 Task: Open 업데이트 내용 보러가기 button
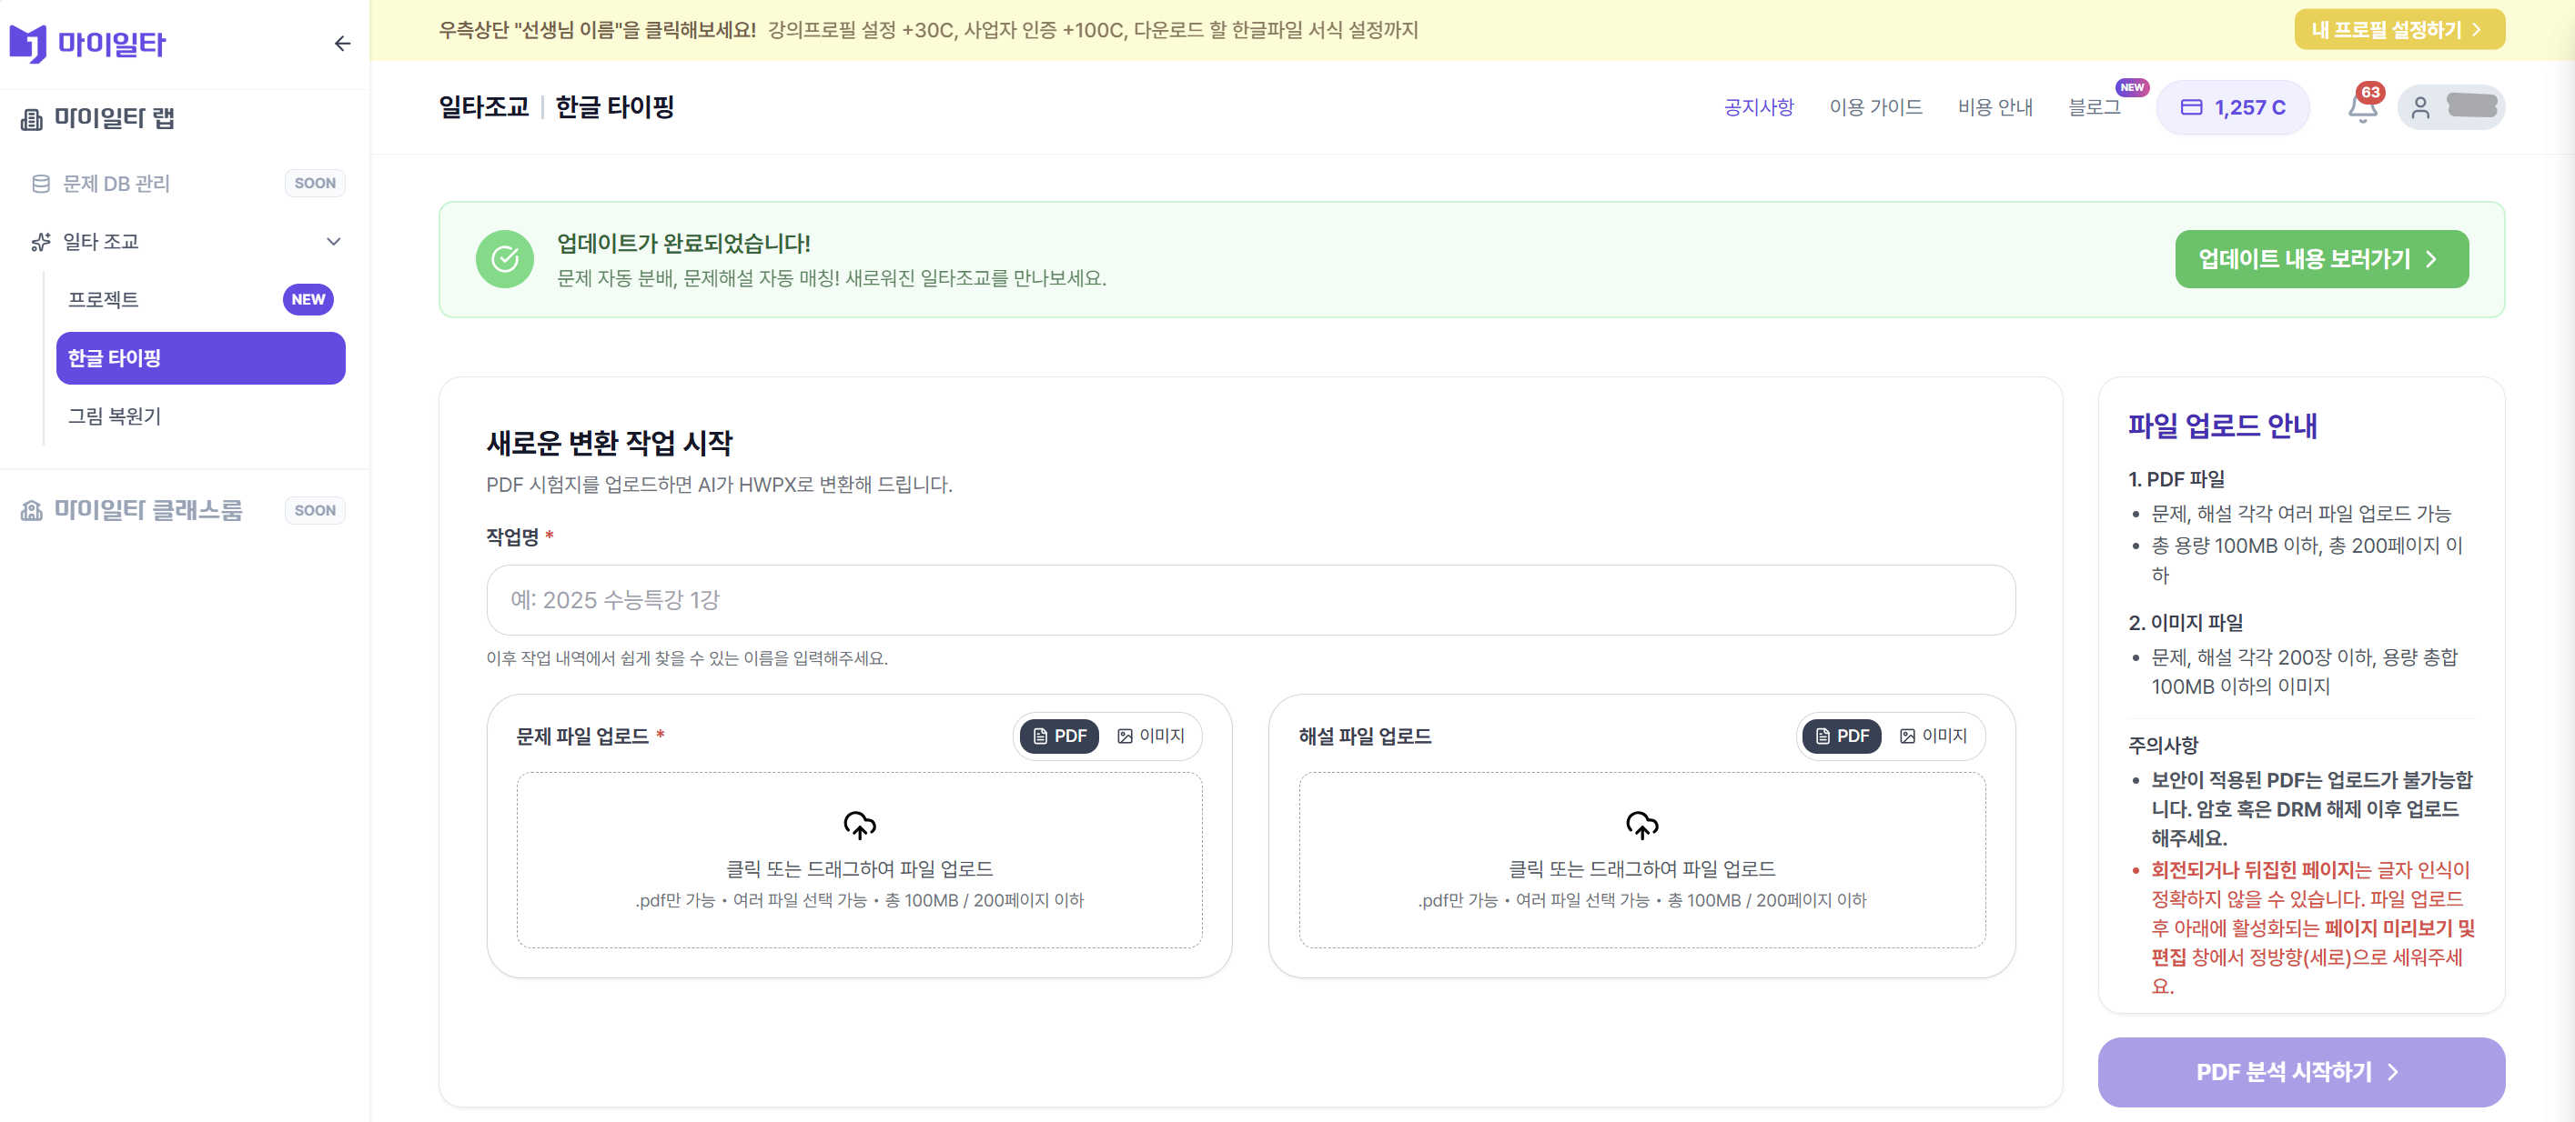(2320, 260)
